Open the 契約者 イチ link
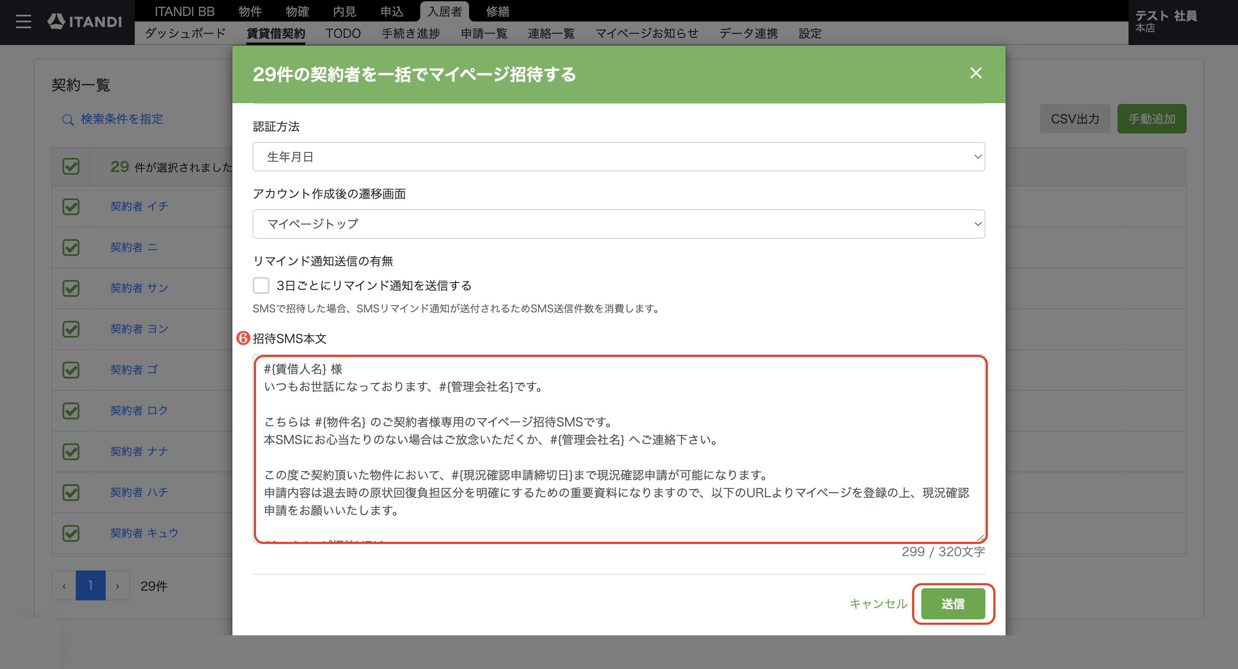 [x=139, y=207]
